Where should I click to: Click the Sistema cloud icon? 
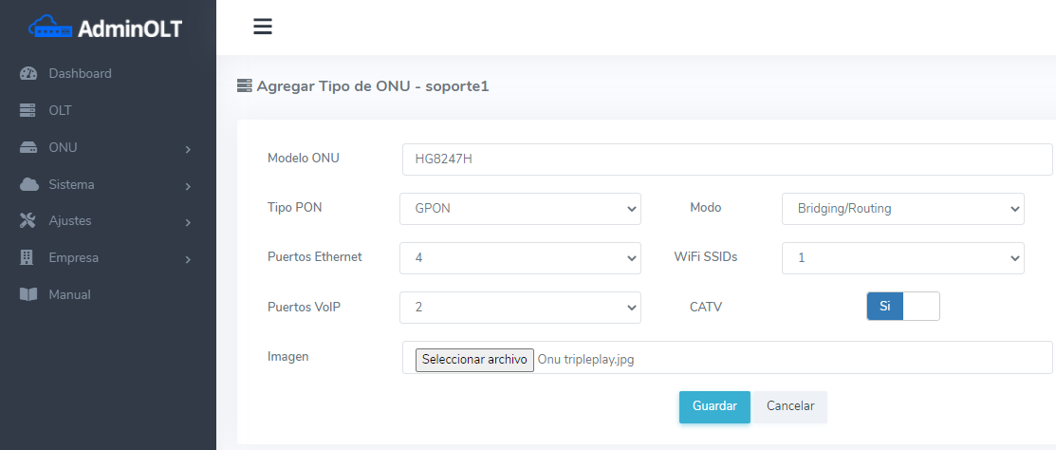point(28,184)
